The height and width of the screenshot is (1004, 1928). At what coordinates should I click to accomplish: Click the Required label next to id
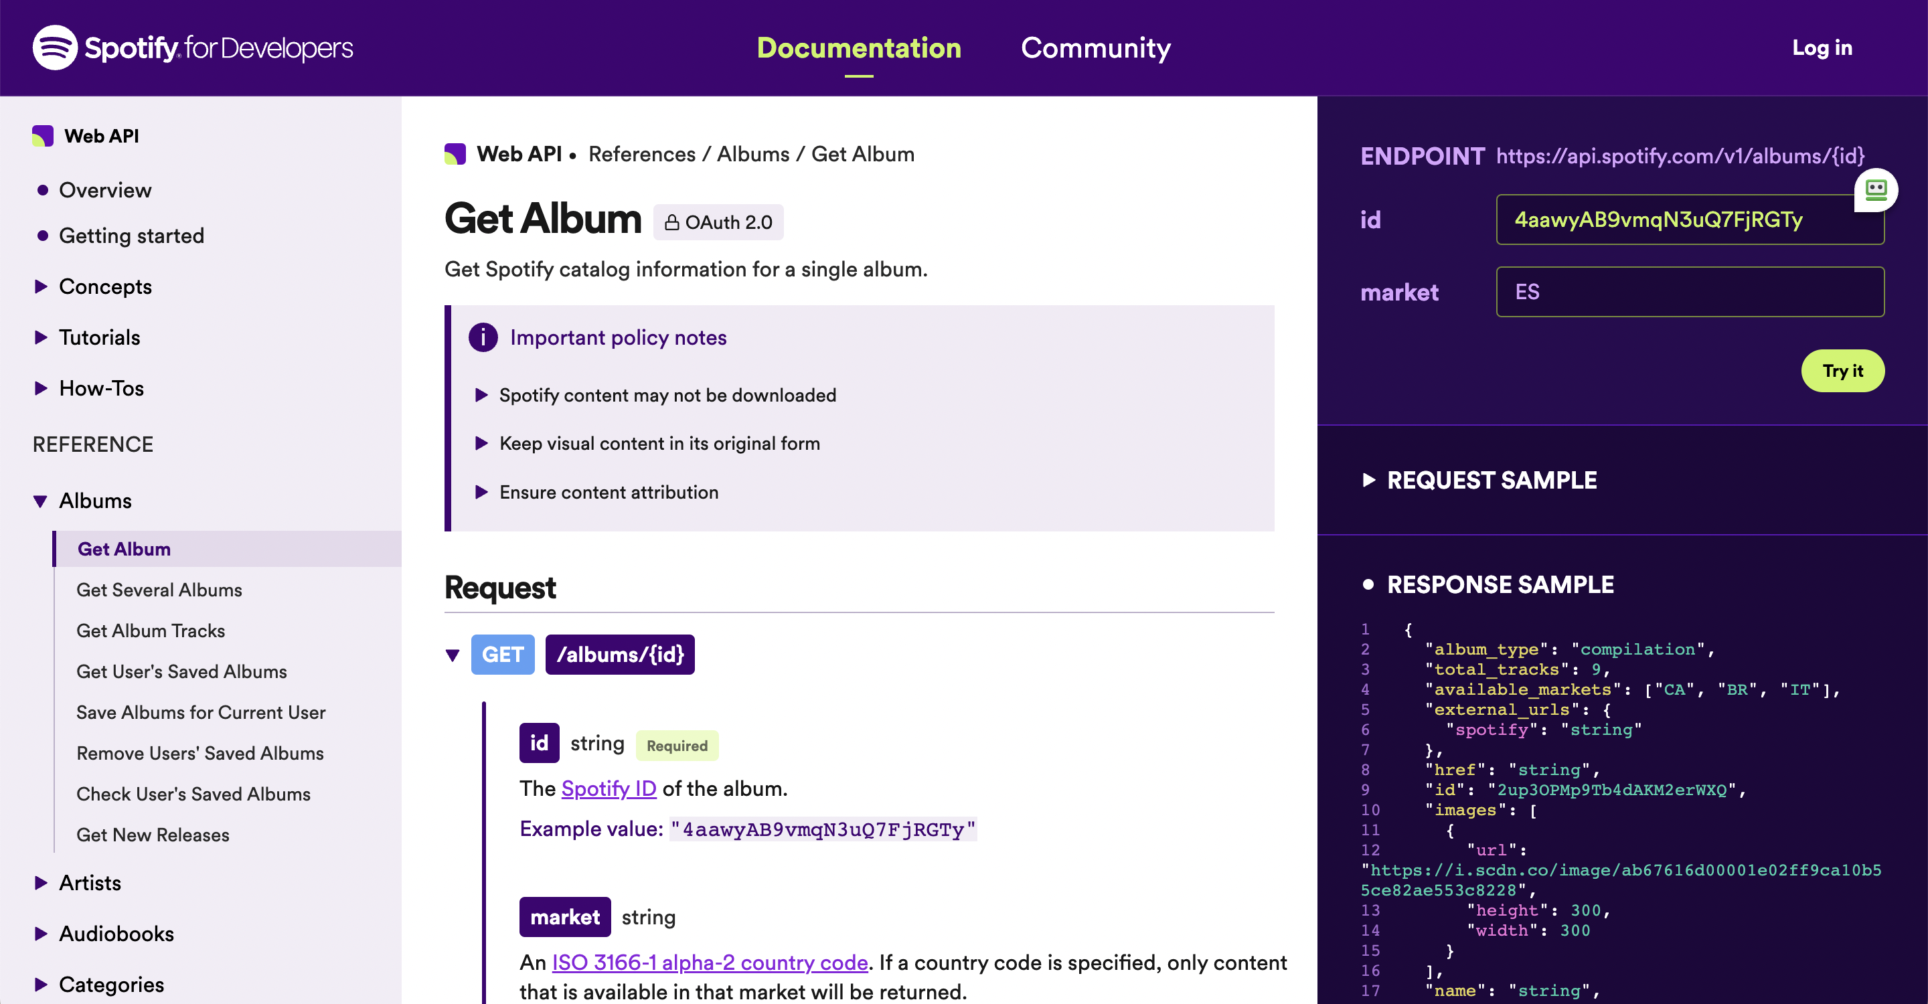pos(677,746)
